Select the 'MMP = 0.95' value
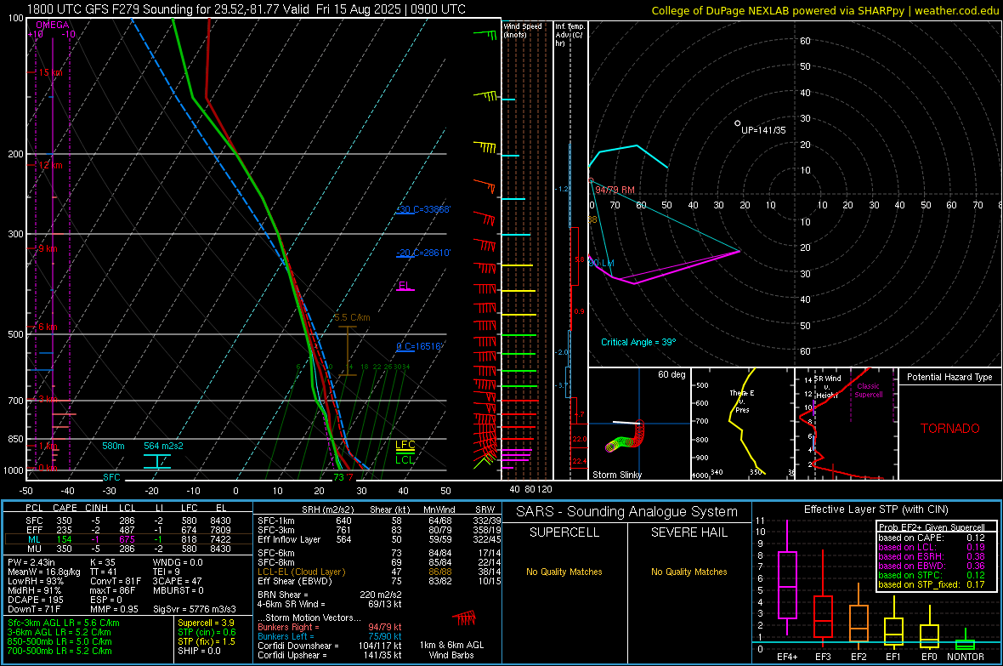 coord(115,610)
